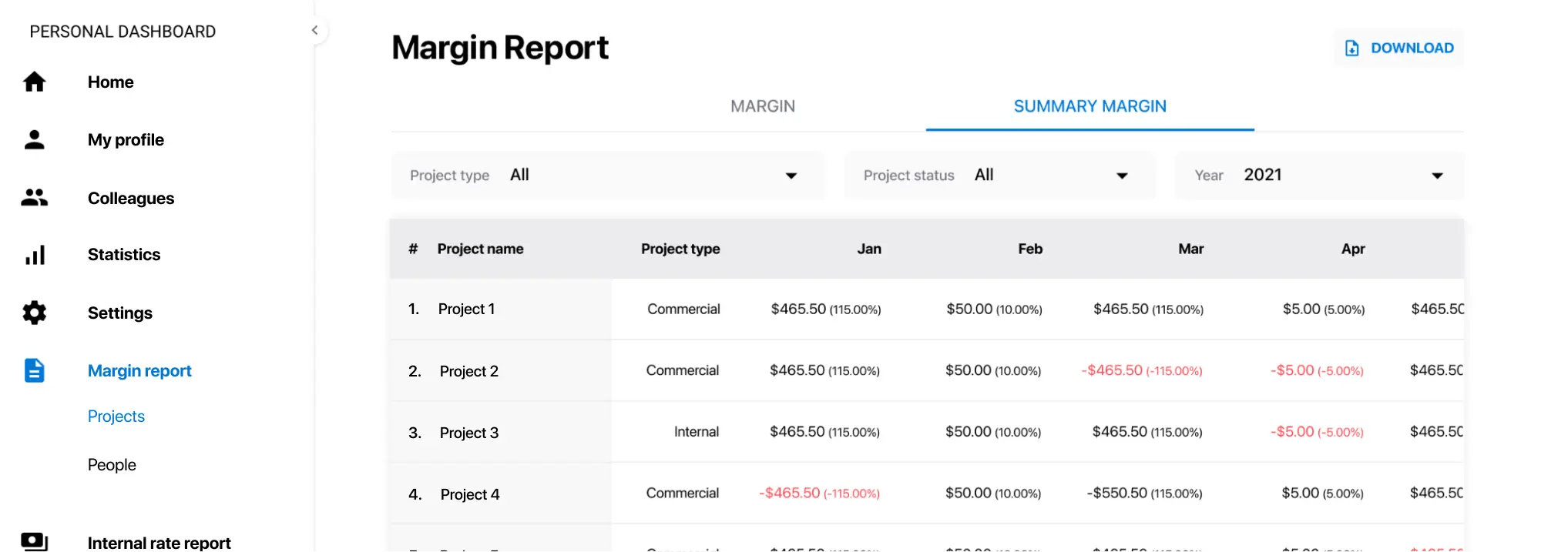Click Project 1's Apr $5.00 value
This screenshot has height=552, width=1541.
pyautogui.click(x=1324, y=309)
